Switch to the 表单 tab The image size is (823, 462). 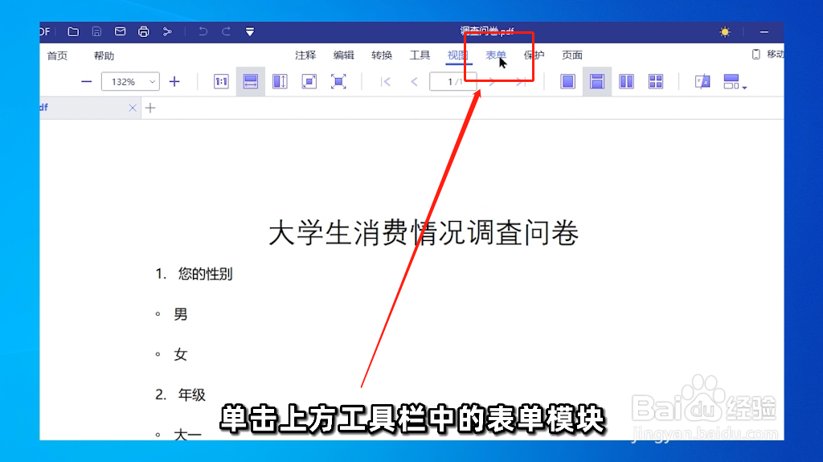(496, 55)
